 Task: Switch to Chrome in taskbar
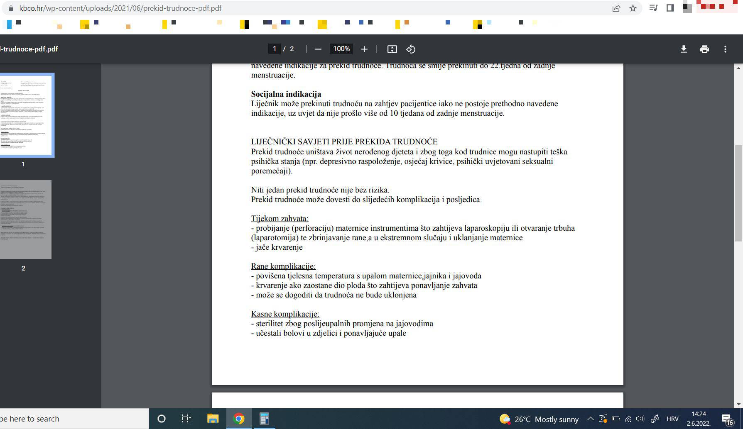pyautogui.click(x=239, y=419)
